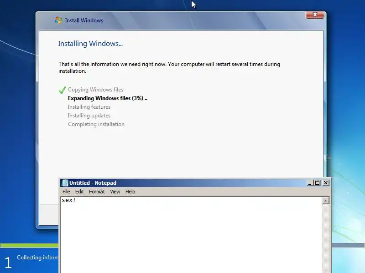The width and height of the screenshot is (365, 273).
Task: Click 'Expanding Windows files (3%)' text
Action: [105, 98]
